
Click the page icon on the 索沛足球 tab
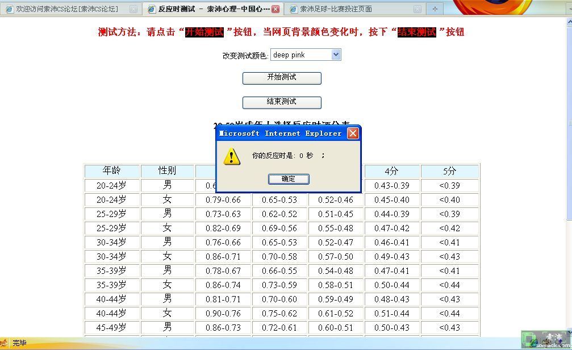(293, 9)
